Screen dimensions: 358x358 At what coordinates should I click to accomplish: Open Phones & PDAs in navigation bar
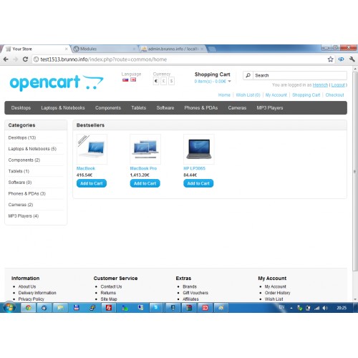(201, 108)
